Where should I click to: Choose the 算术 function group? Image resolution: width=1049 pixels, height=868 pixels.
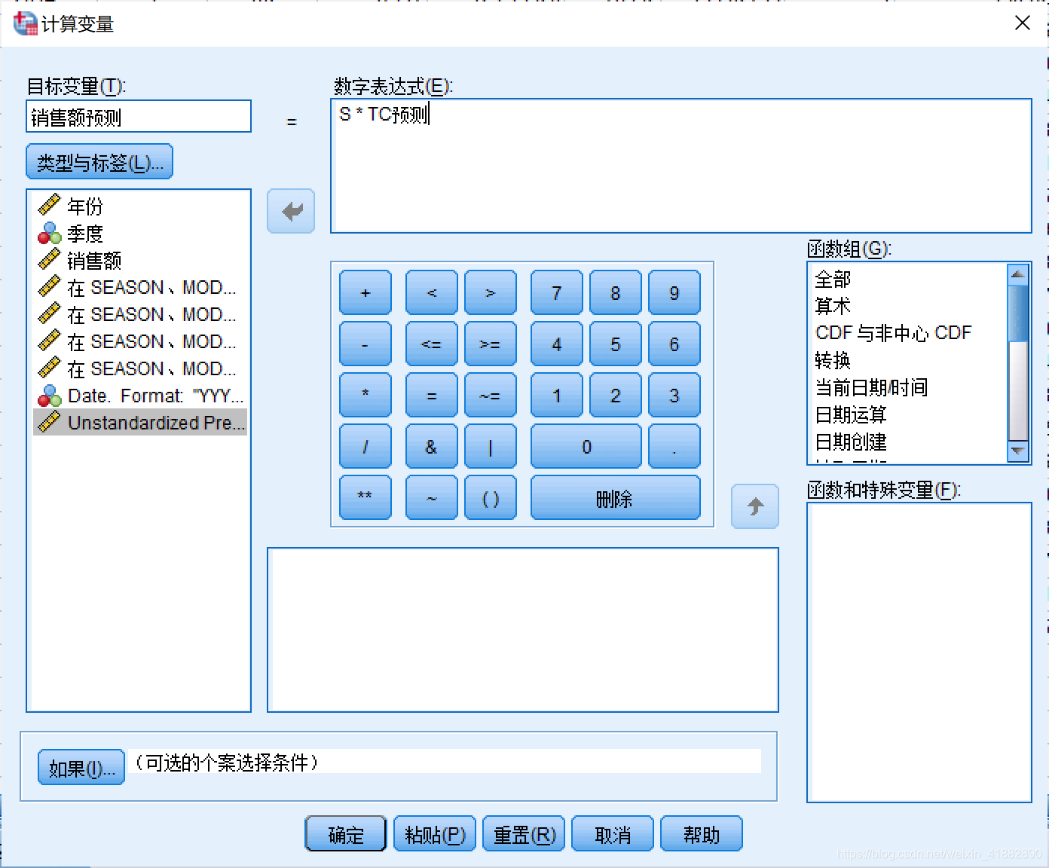pos(833,305)
